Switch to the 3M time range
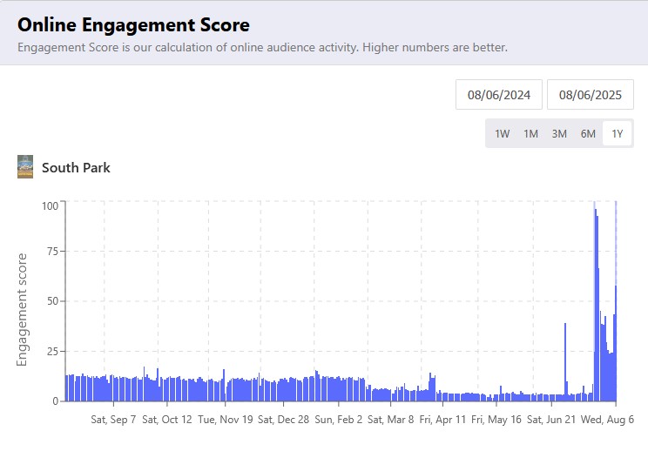Screen dimensions: 648x451 (x=559, y=134)
